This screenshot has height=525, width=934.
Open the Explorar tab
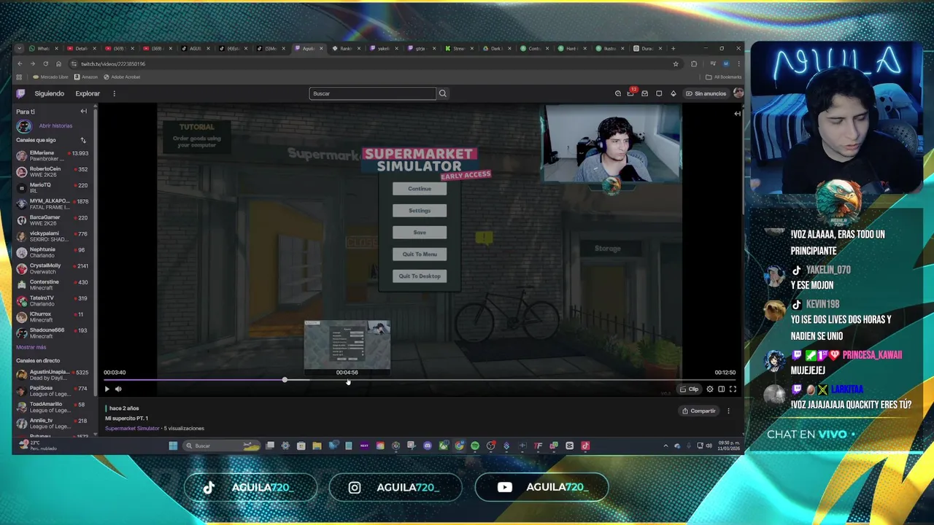coord(88,93)
